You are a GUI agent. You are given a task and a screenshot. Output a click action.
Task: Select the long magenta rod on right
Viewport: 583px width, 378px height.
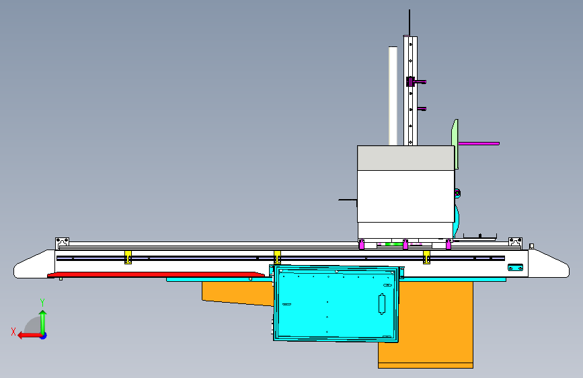[479, 143]
